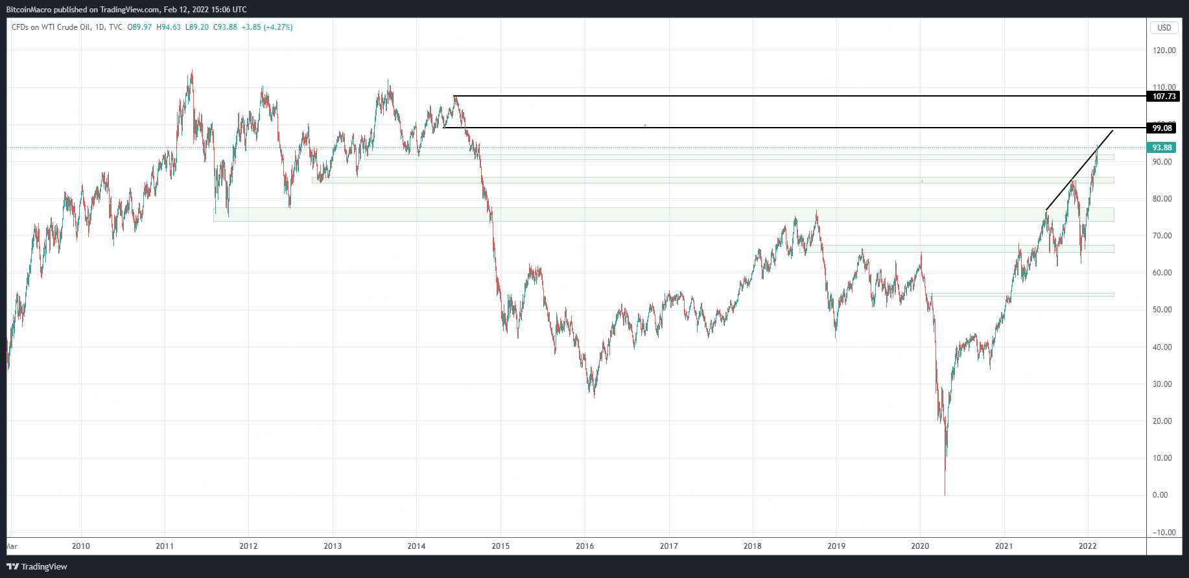Click the current price label 93.88
The image size is (1189, 578).
pyautogui.click(x=1162, y=148)
